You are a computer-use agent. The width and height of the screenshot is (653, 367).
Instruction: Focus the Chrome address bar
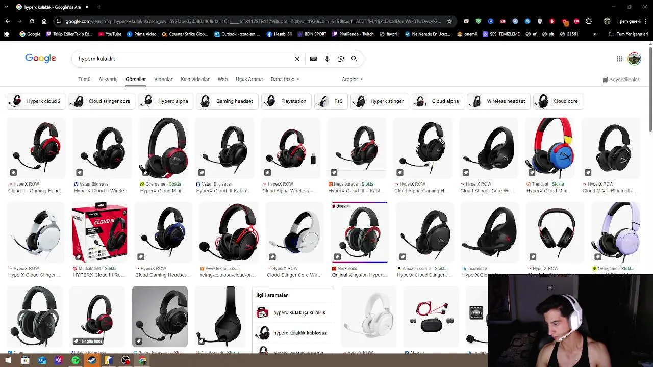point(253,21)
